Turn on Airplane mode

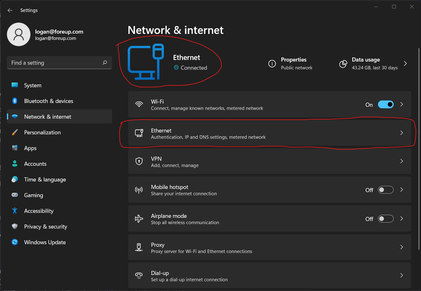point(386,218)
